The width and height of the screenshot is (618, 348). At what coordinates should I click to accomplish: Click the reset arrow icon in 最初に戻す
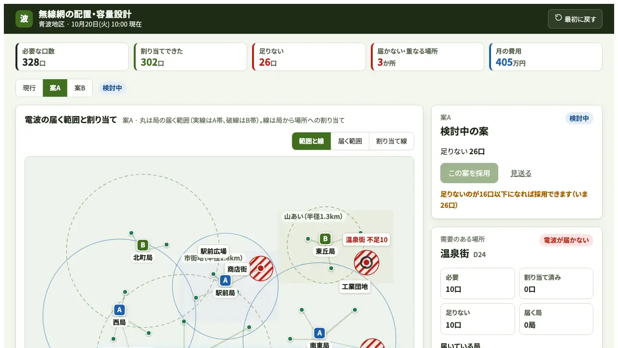tap(559, 18)
